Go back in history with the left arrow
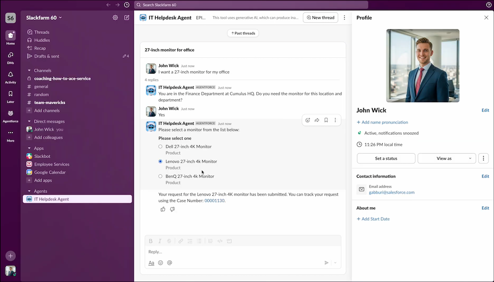This screenshot has width=494, height=282. (x=108, y=5)
